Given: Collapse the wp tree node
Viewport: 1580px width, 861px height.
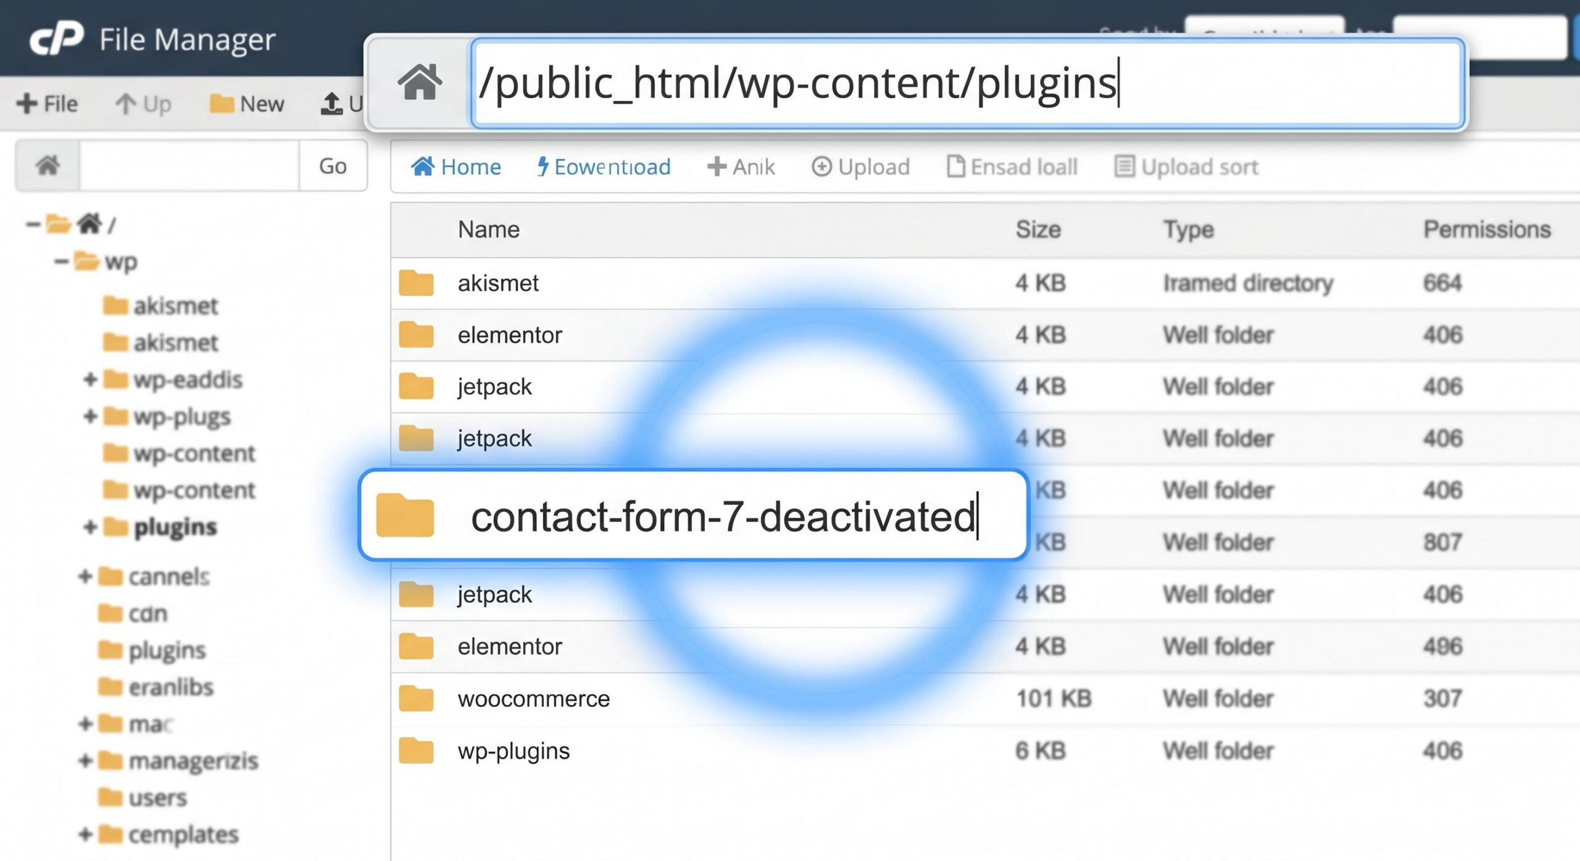Looking at the screenshot, I should [x=61, y=261].
